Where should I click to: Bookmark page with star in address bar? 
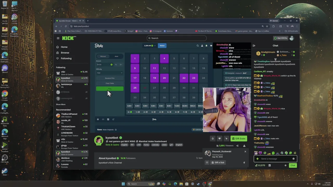click(267, 26)
